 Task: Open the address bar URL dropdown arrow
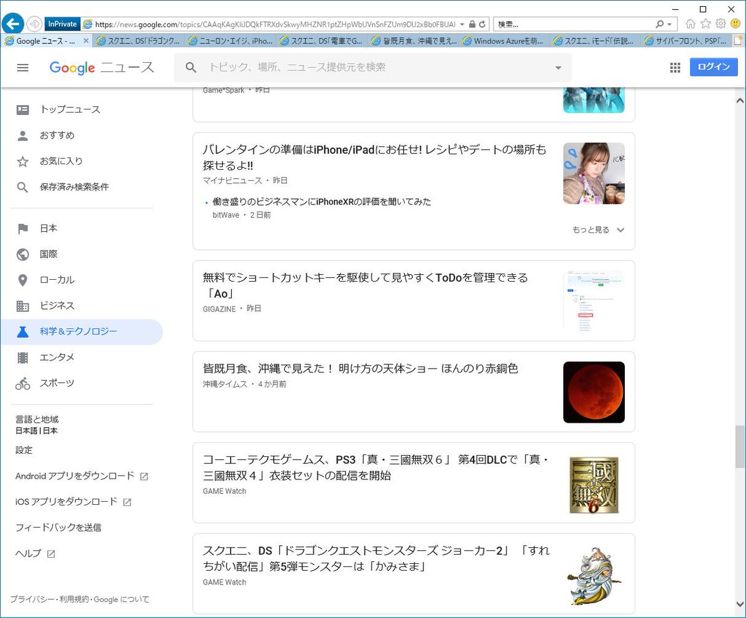(x=462, y=24)
